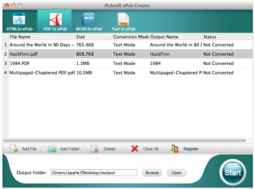Click the Delete database icon

pos(94,148)
